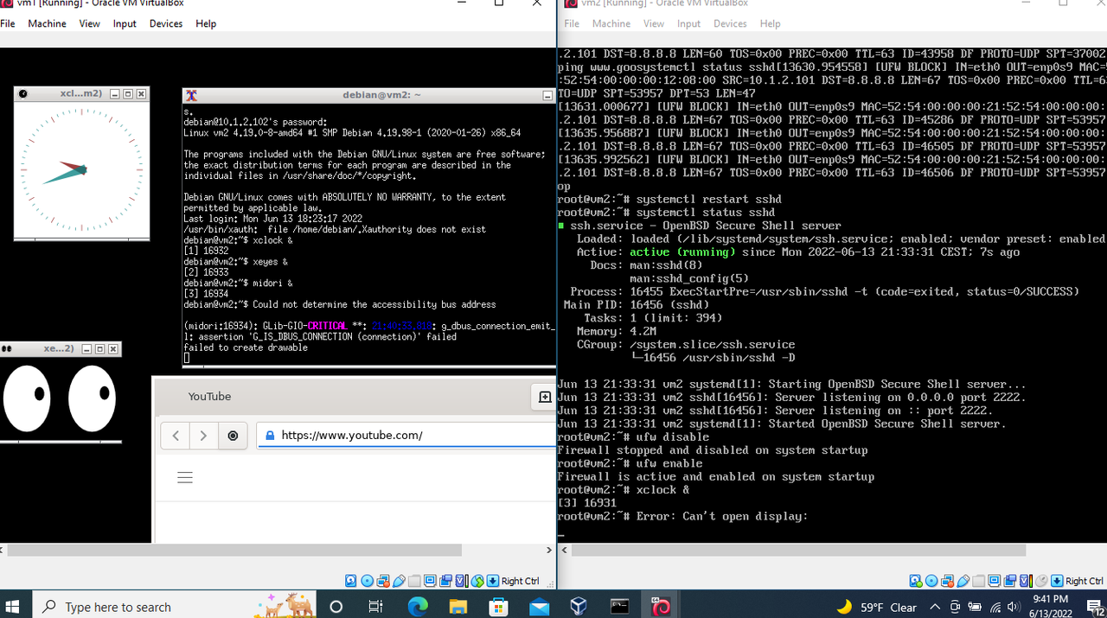Screen dimensions: 1107x618
Task: Go forward in Midori browser
Action: click(203, 436)
